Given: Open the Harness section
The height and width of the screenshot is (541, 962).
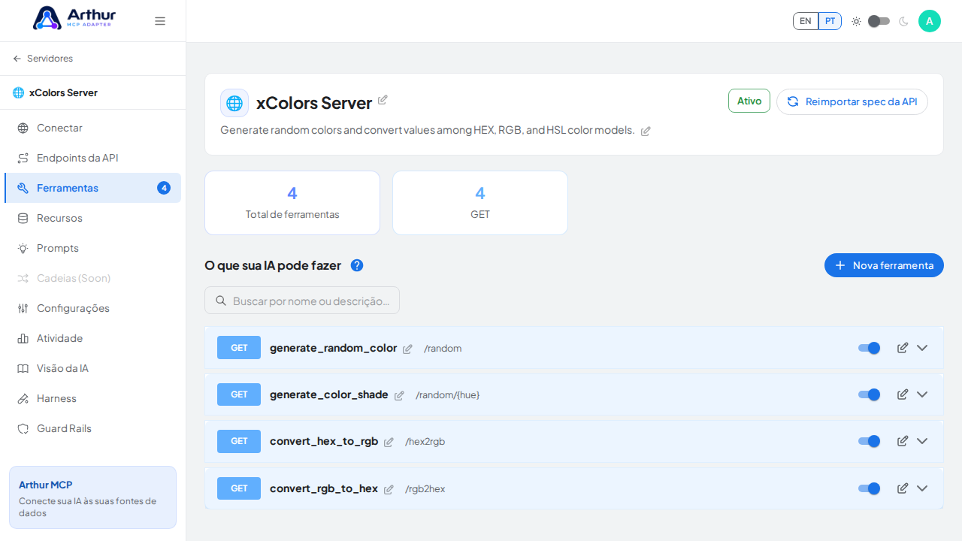Looking at the screenshot, I should pyautogui.click(x=92, y=398).
